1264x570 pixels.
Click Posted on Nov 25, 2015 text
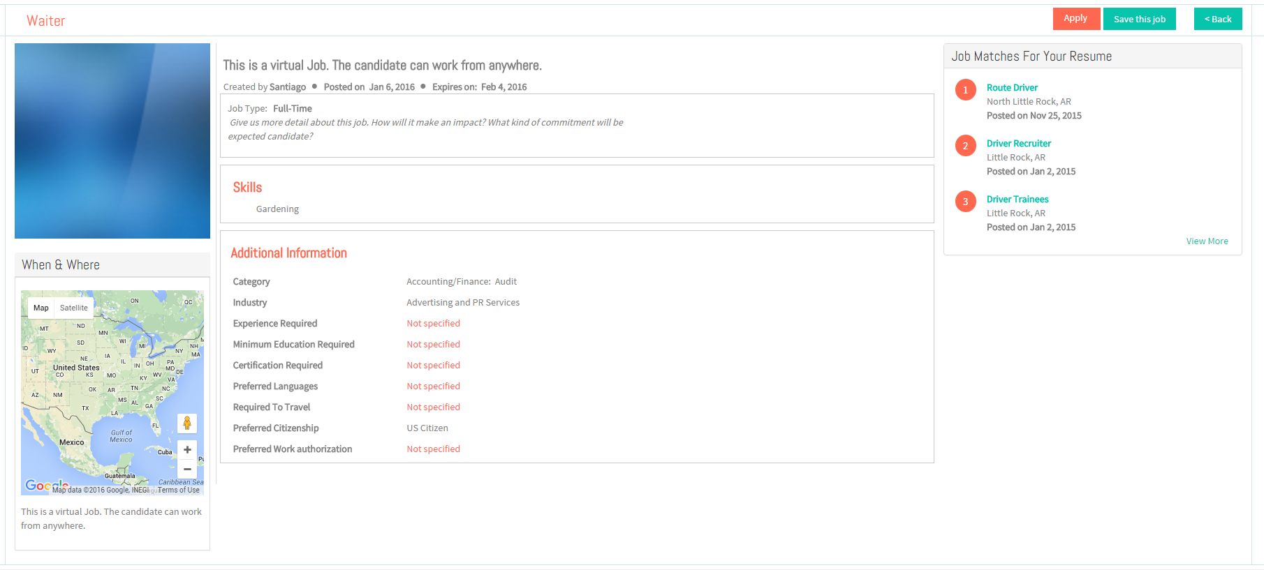coord(1034,116)
